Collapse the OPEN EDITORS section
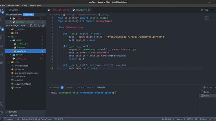 [x=7, y=14]
